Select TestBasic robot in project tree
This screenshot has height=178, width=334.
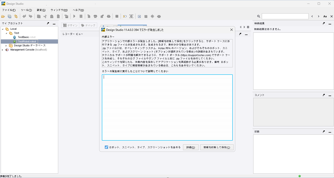click(27, 37)
